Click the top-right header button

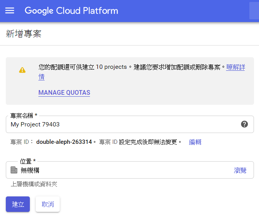254,11
